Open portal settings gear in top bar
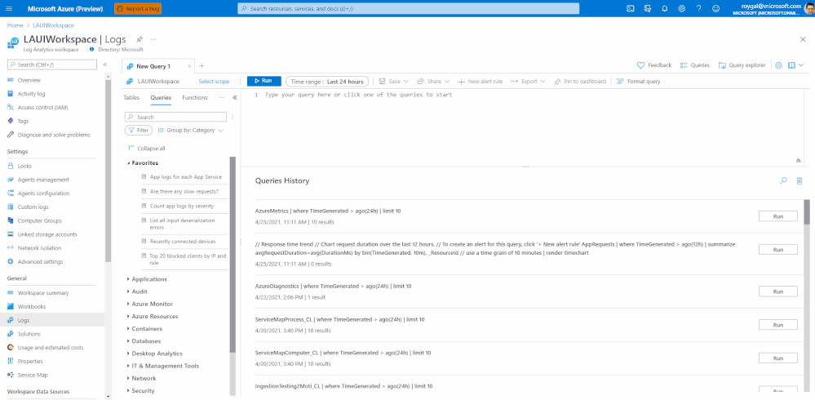The width and height of the screenshot is (815, 400). pyautogui.click(x=681, y=8)
